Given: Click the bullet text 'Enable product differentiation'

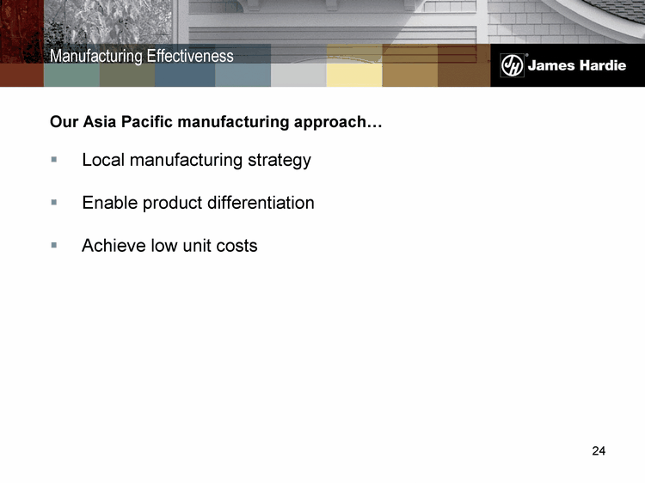Looking at the screenshot, I should (x=198, y=203).
